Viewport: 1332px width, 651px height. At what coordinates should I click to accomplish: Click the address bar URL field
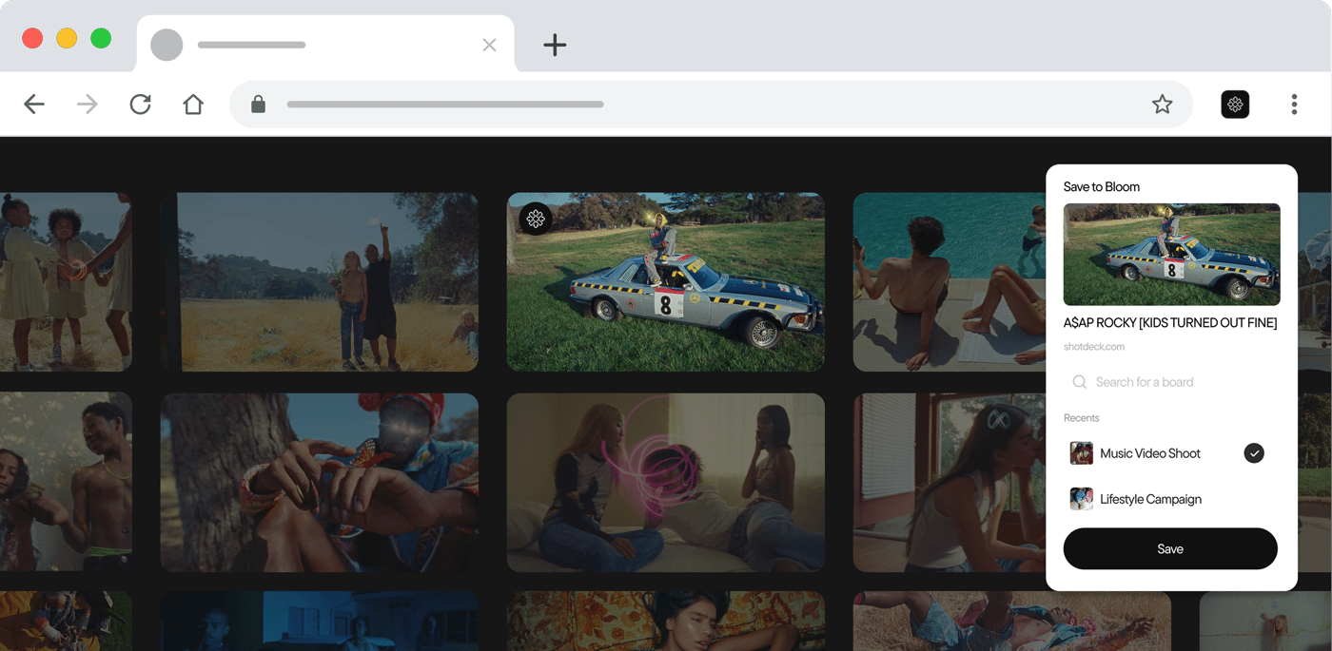tap(711, 105)
